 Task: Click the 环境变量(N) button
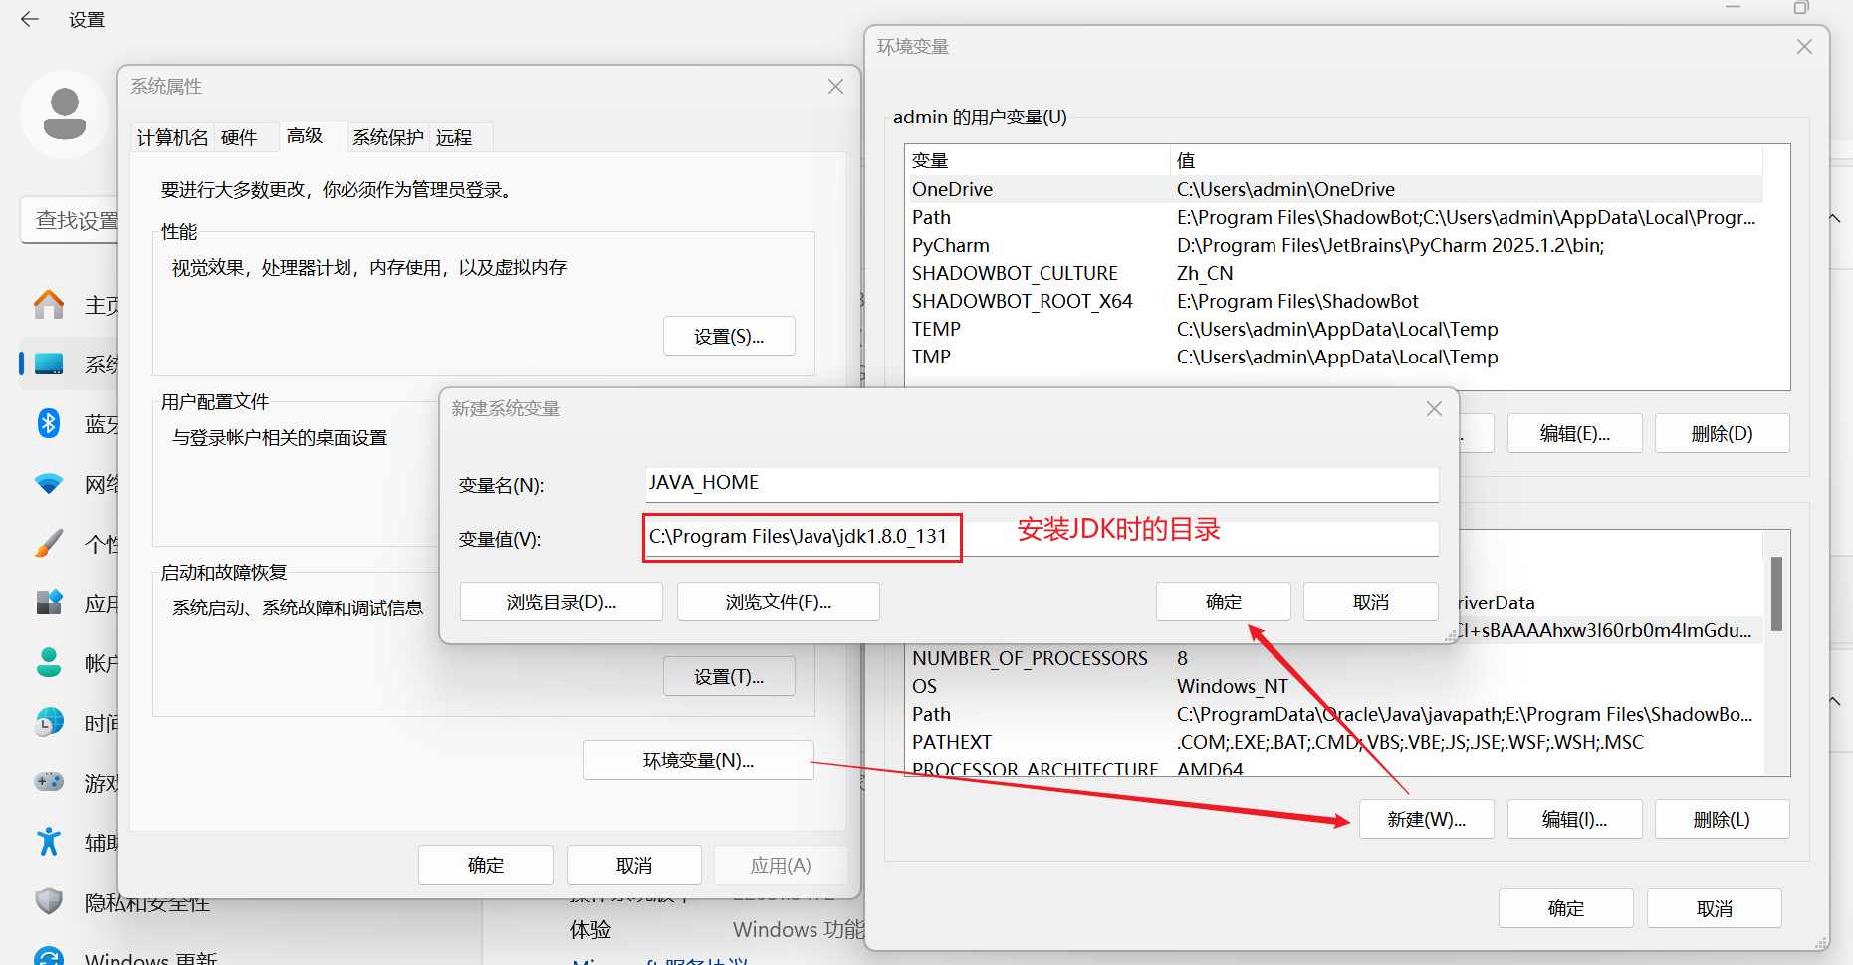698,759
